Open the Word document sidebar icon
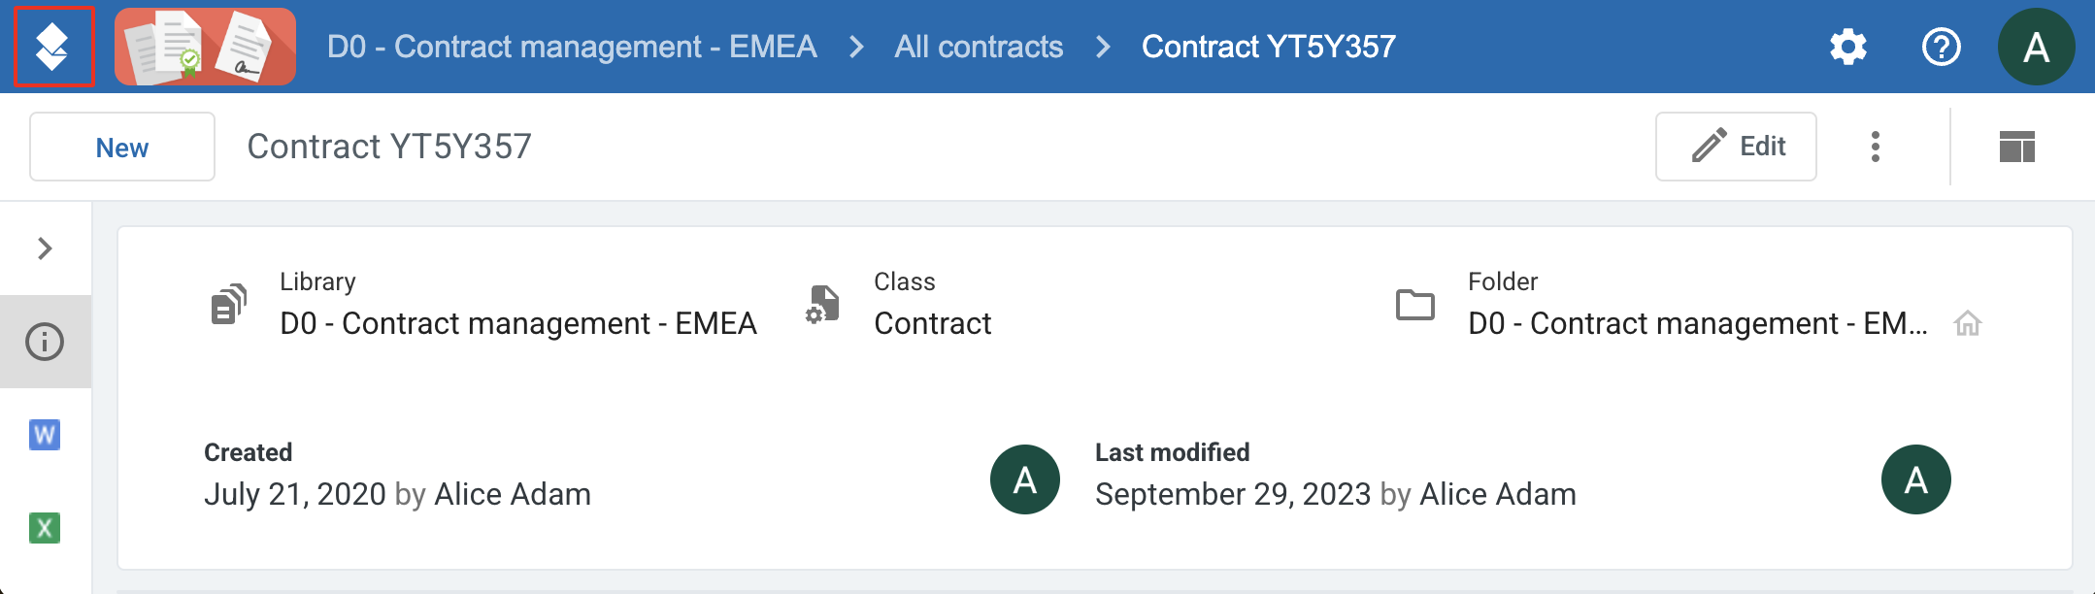 tap(45, 435)
